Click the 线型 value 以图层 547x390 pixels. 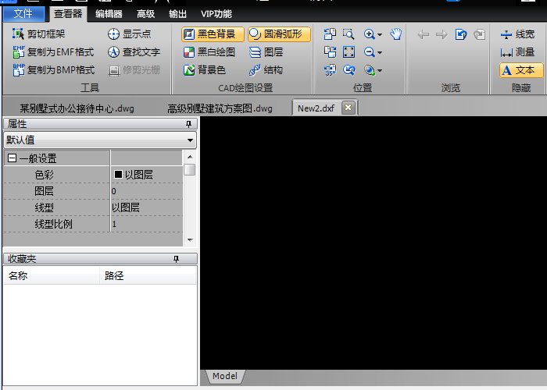[147, 207]
